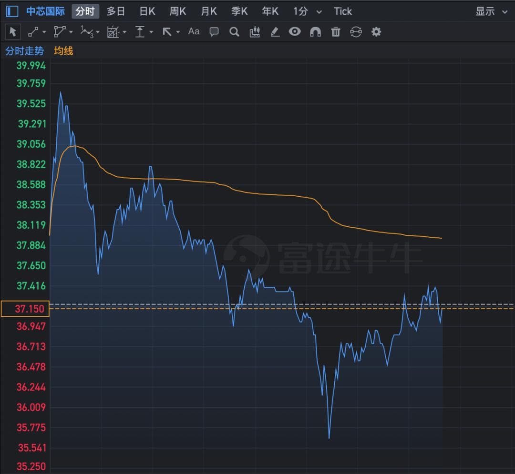Screen dimensions: 515x474
Task: Click the magnifier zoom tool
Action: (234, 32)
